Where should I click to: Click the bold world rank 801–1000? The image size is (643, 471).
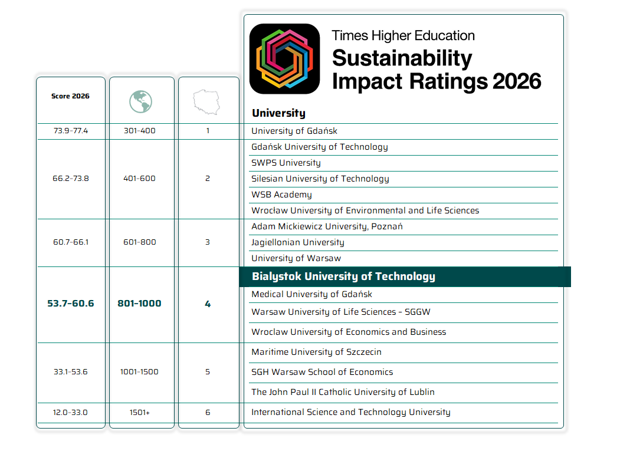click(x=139, y=304)
